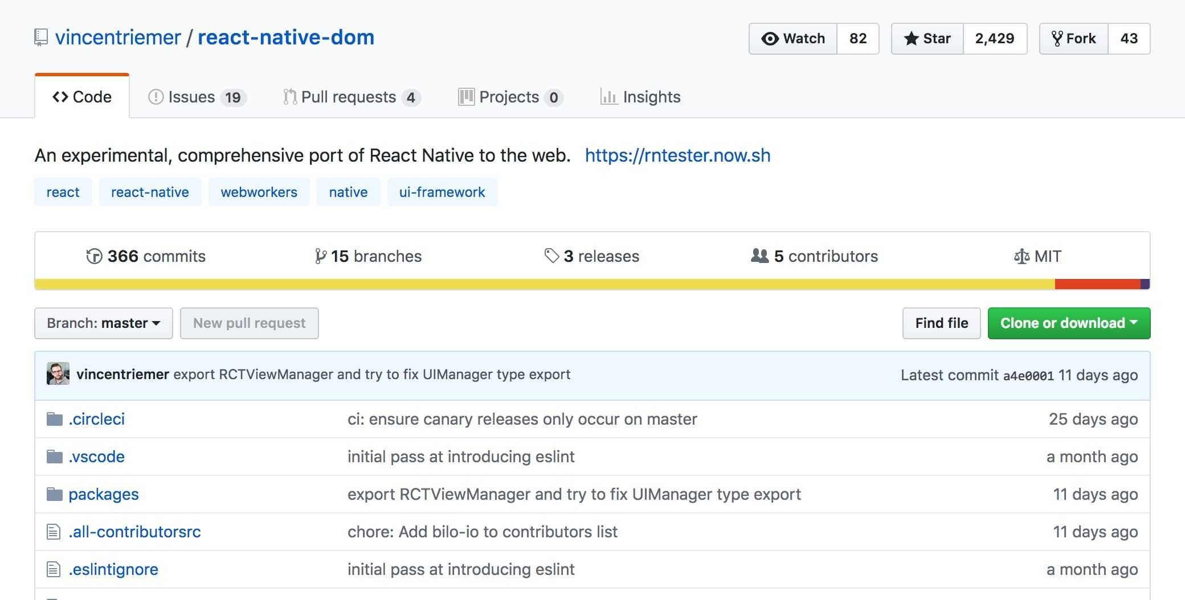Open the https://rntester.now.sh link
Image resolution: width=1185 pixels, height=600 pixels.
coord(678,155)
